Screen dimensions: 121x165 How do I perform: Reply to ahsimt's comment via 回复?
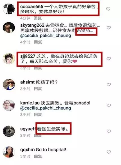pyautogui.click(x=38, y=89)
